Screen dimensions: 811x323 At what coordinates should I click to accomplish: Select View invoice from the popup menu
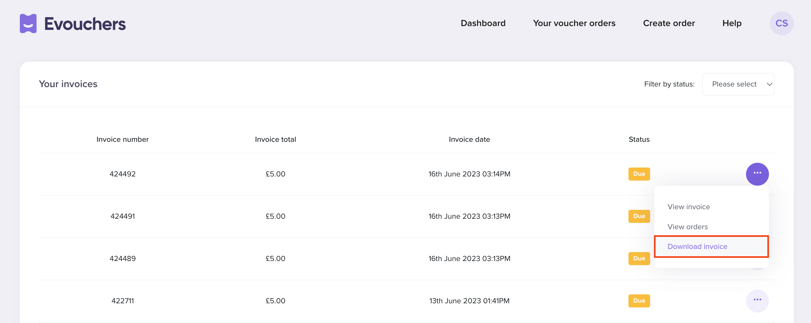click(689, 207)
